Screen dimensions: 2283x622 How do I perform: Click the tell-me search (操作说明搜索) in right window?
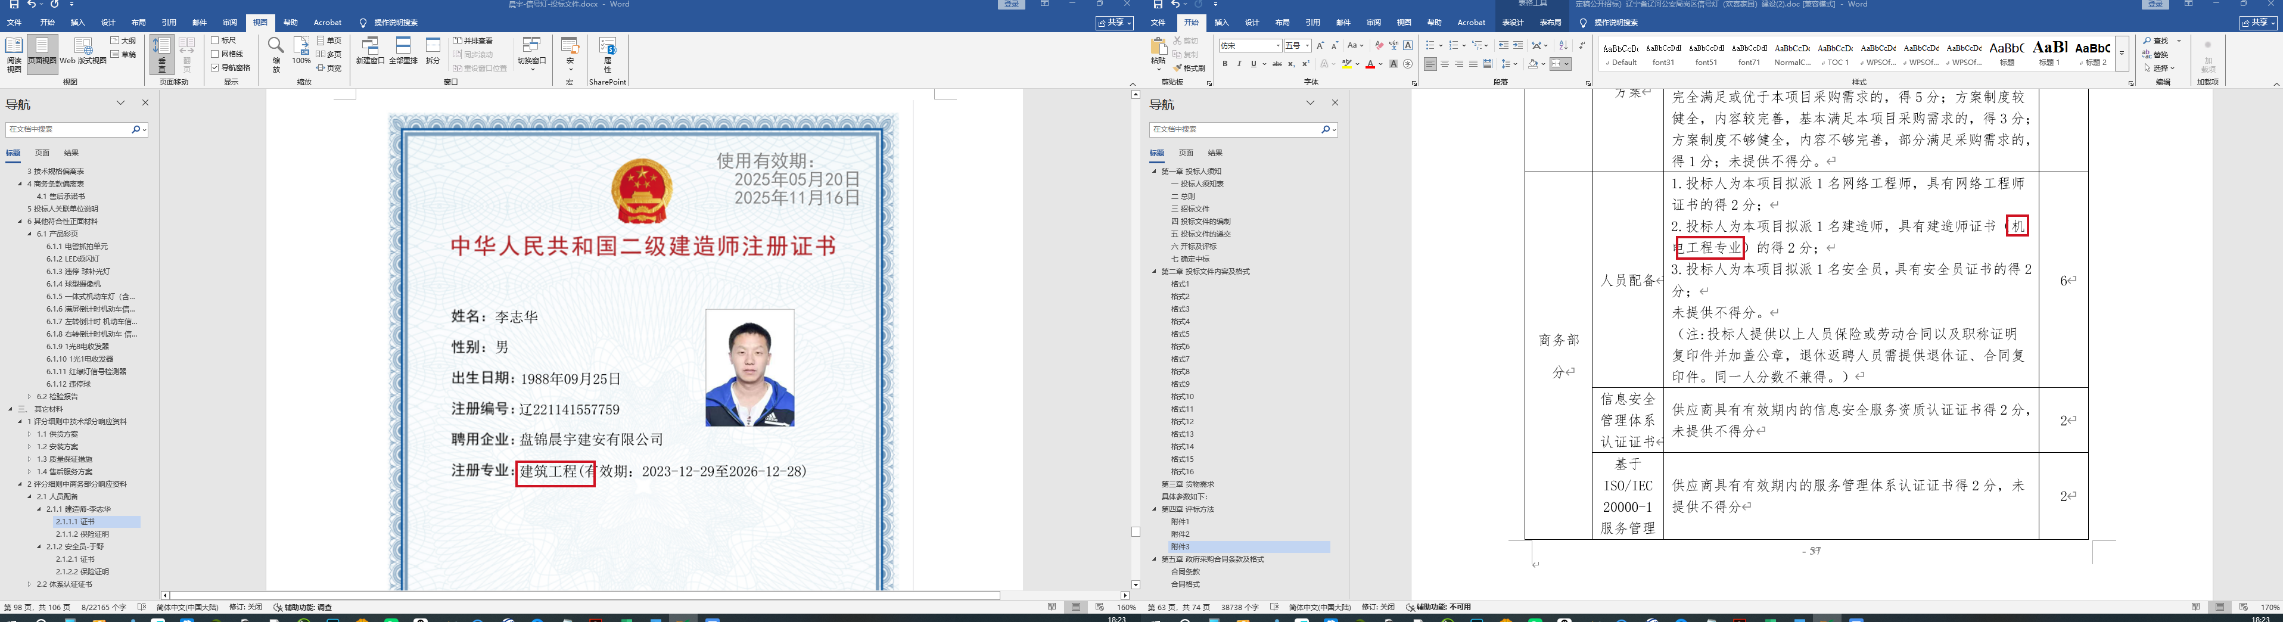[1616, 22]
